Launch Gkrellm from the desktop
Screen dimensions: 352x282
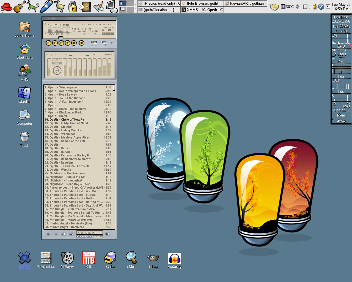coord(24,95)
